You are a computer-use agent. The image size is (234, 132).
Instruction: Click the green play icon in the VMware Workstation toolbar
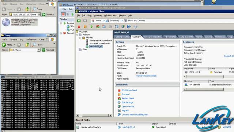pos(72,14)
